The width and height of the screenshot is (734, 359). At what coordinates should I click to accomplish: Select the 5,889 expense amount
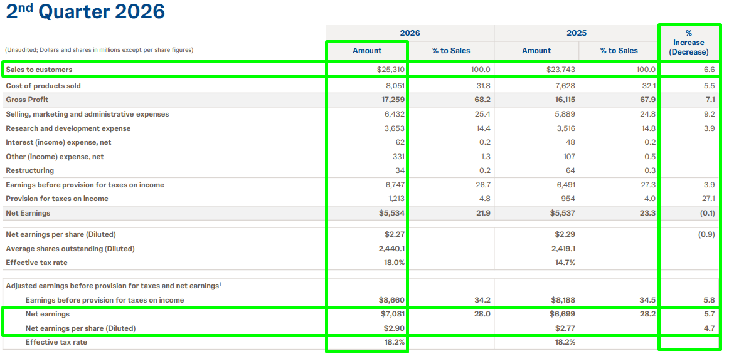pos(565,114)
